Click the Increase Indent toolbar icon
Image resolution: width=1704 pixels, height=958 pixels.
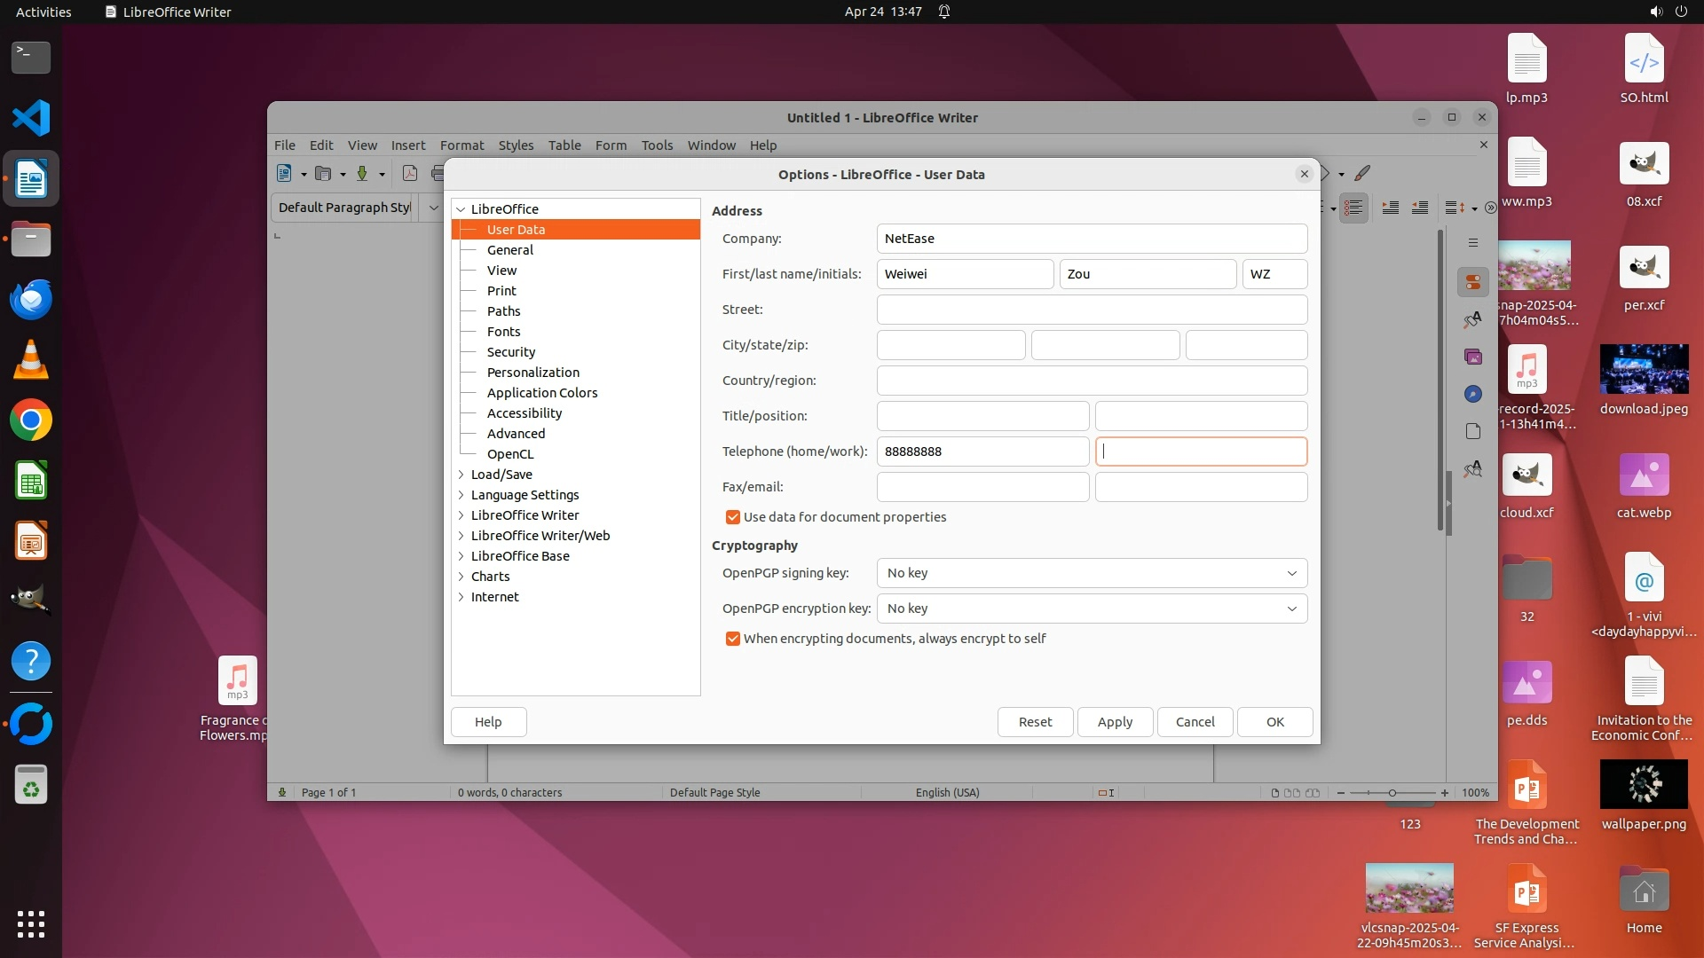1391,208
